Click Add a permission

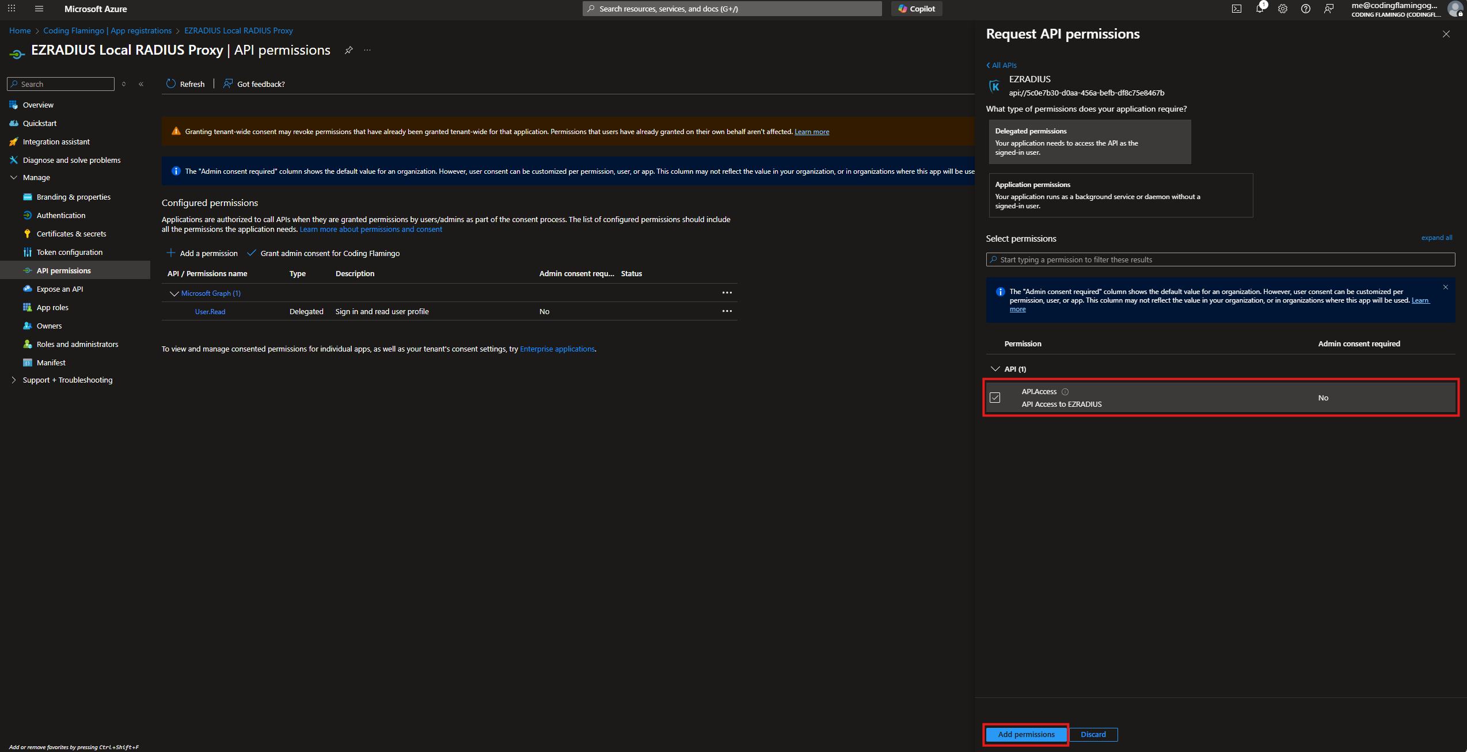[x=202, y=253]
